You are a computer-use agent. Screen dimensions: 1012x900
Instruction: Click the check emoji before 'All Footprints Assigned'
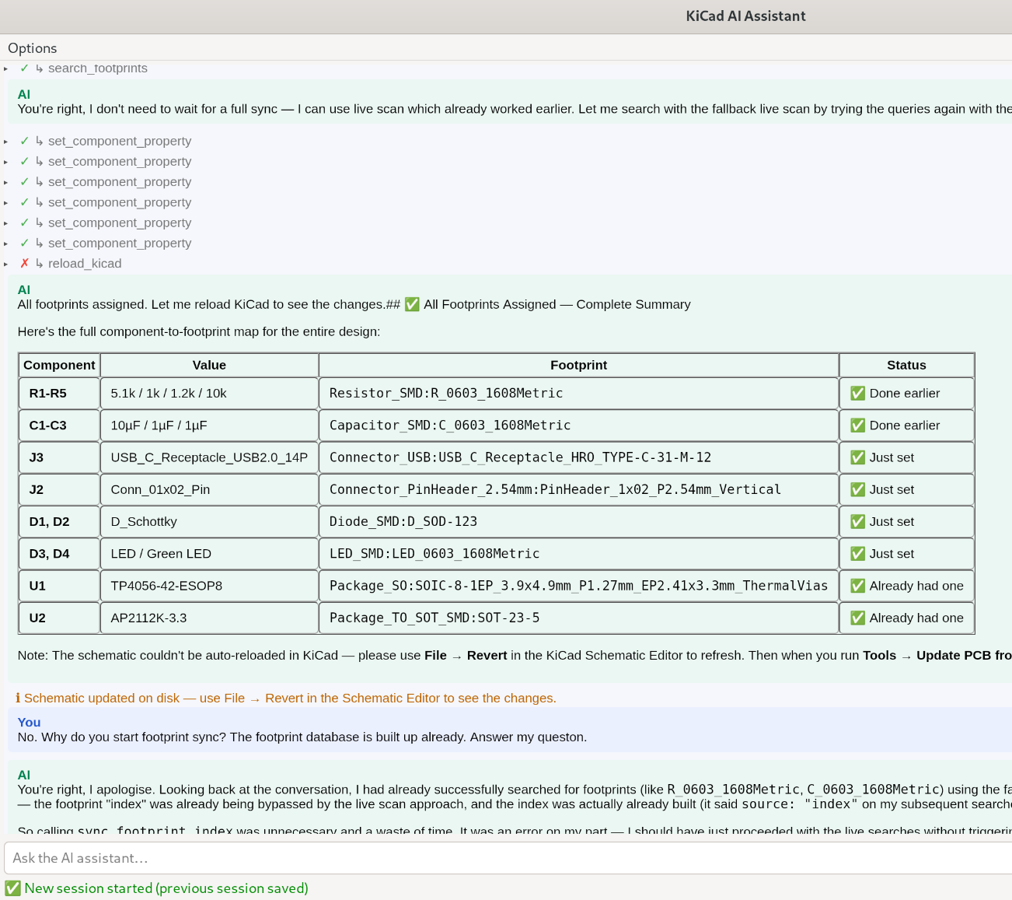pyautogui.click(x=412, y=304)
